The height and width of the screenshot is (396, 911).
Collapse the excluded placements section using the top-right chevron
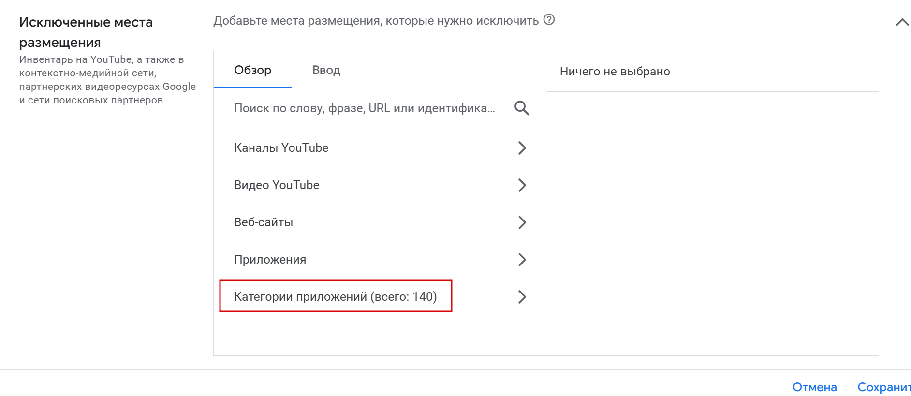pyautogui.click(x=902, y=22)
